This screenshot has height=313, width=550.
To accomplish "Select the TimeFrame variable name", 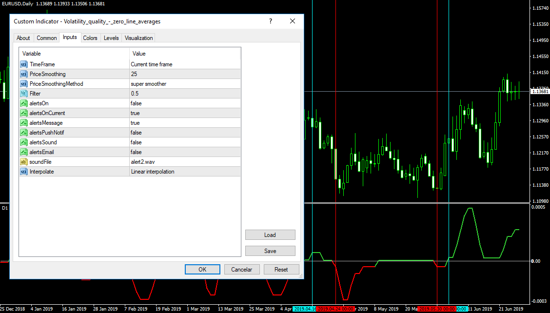I will tap(42, 64).
